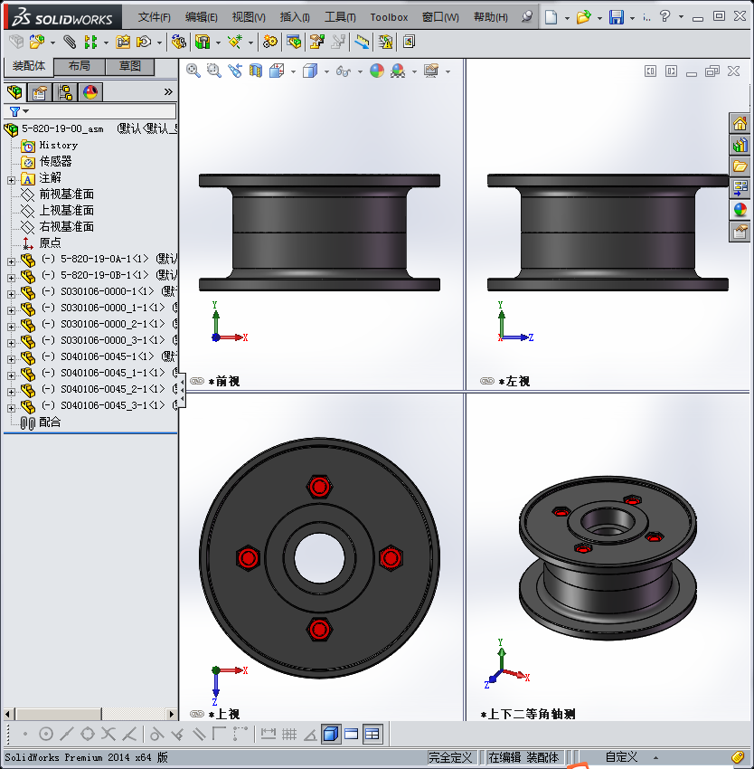Open SolidWorks Resources home icon in task pane

click(740, 124)
